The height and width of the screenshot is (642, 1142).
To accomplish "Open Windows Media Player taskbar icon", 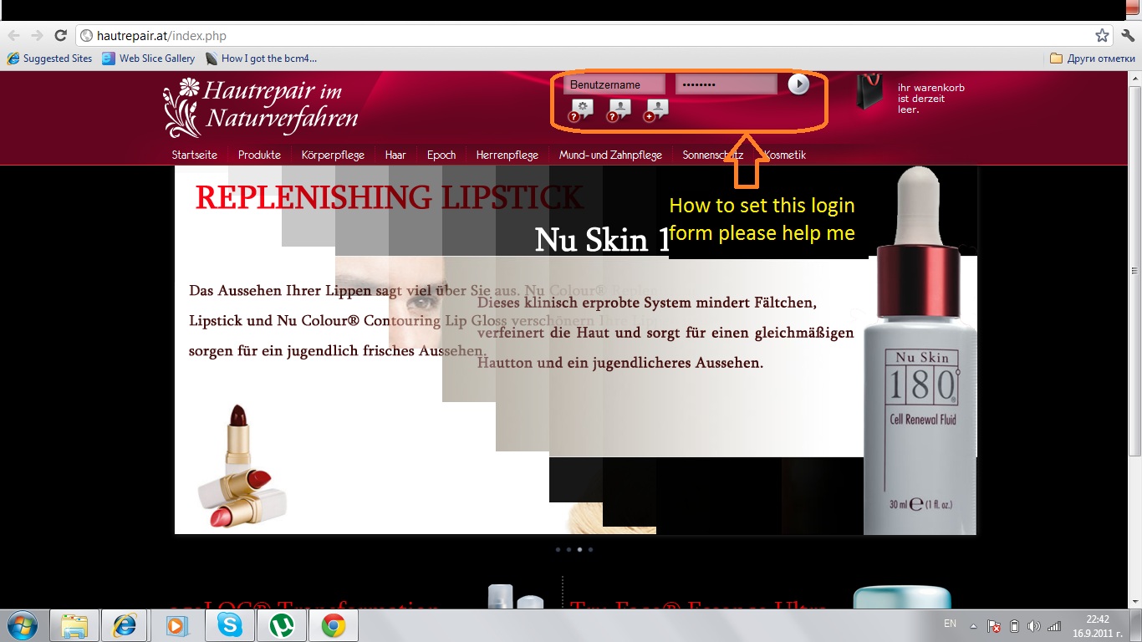I will [176, 625].
